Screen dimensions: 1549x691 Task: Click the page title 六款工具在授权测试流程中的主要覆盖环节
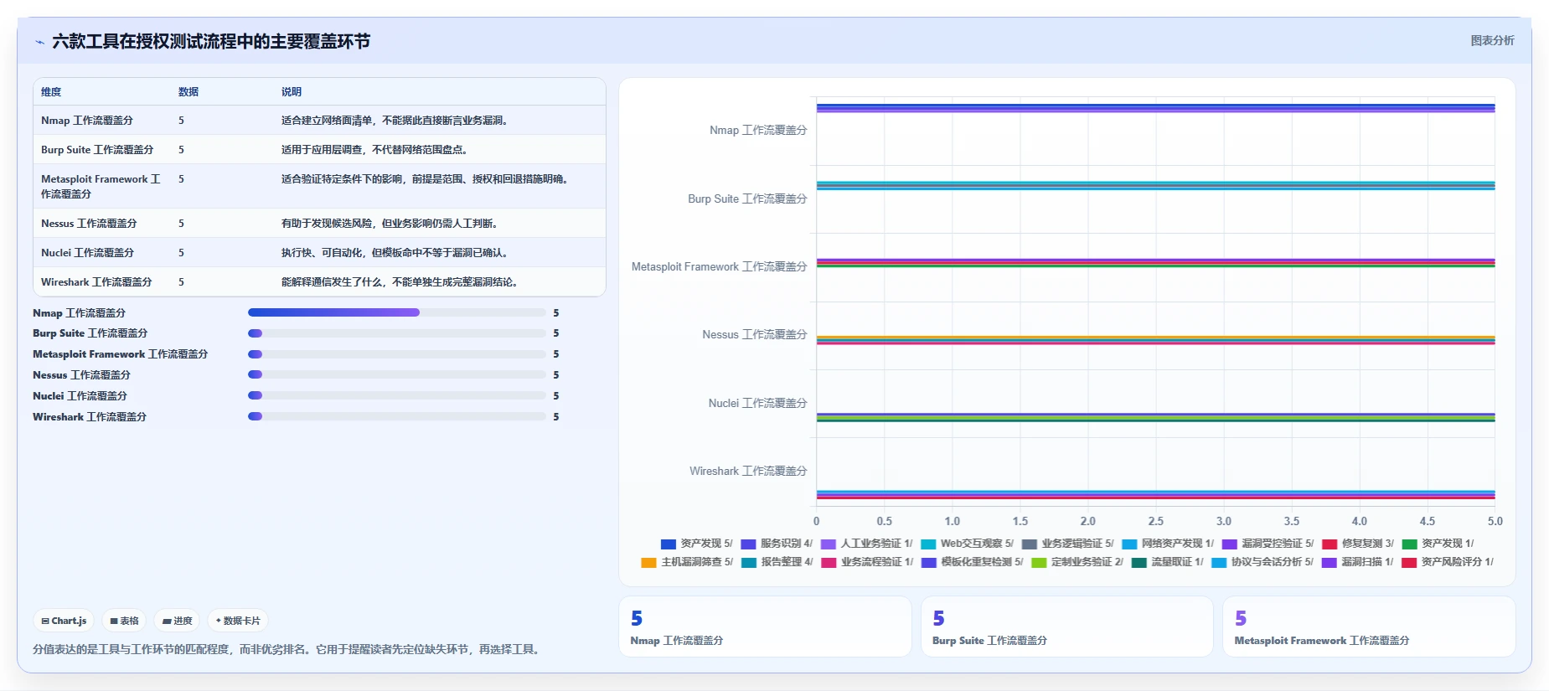coord(211,42)
